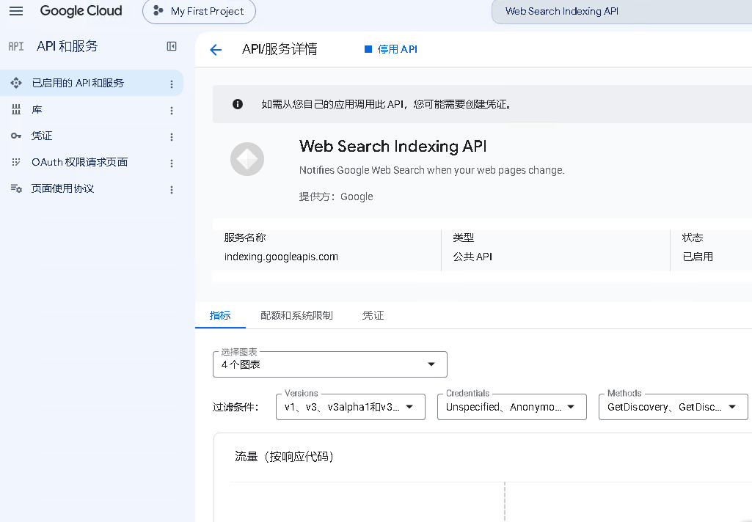This screenshot has width=752, height=522.
Task: Open the My First Project selector
Action: 199,12
